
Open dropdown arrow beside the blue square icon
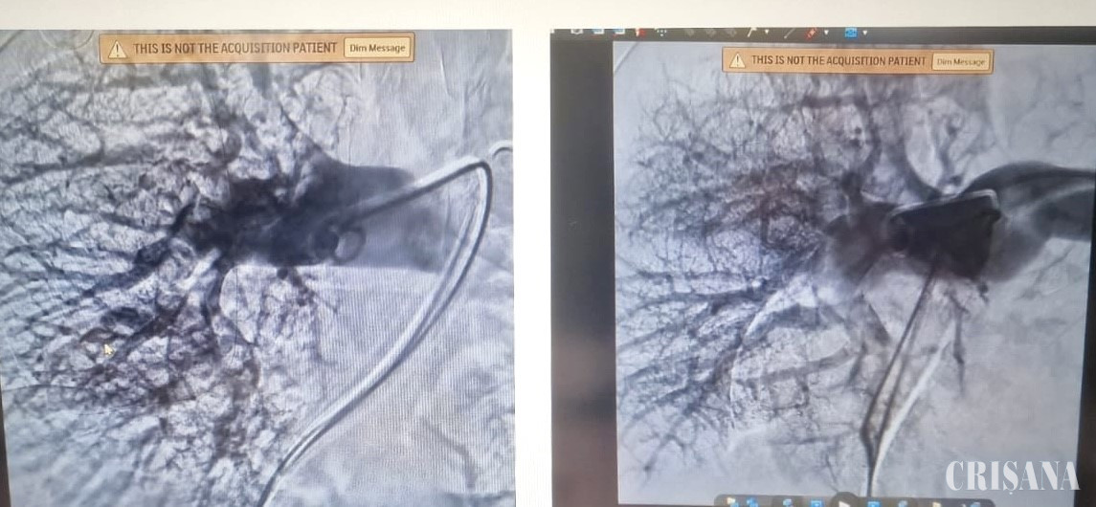tap(864, 33)
